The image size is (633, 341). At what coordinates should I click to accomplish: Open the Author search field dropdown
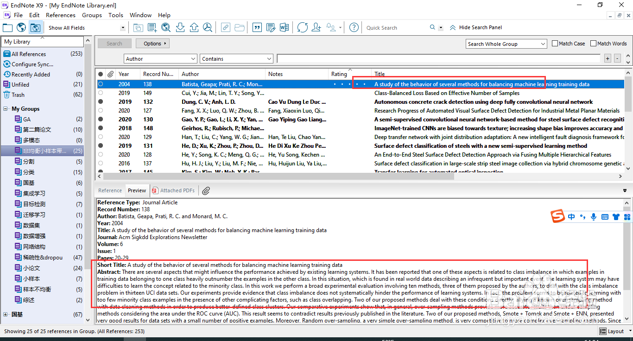(161, 59)
